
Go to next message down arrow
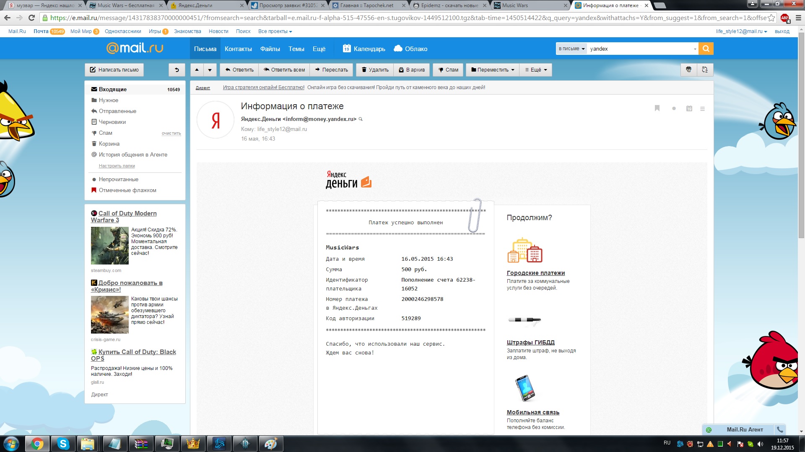[210, 70]
